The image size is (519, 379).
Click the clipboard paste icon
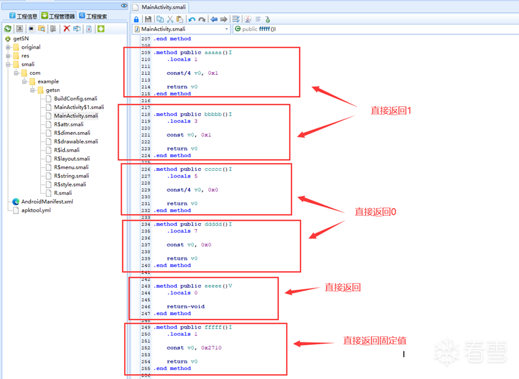[180, 19]
